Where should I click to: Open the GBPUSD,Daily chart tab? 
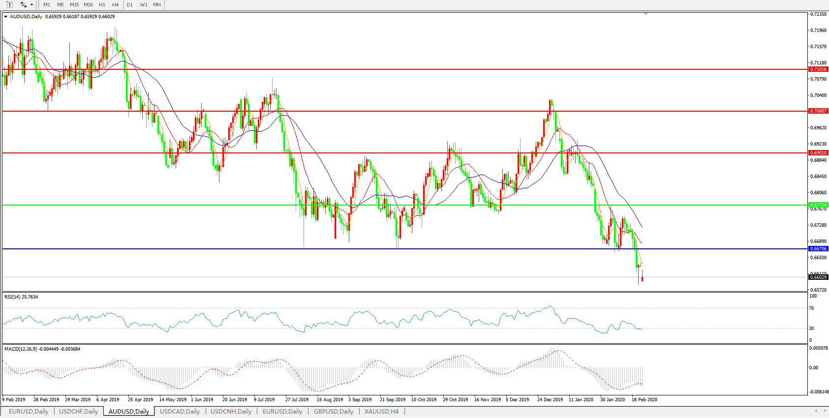(x=334, y=411)
